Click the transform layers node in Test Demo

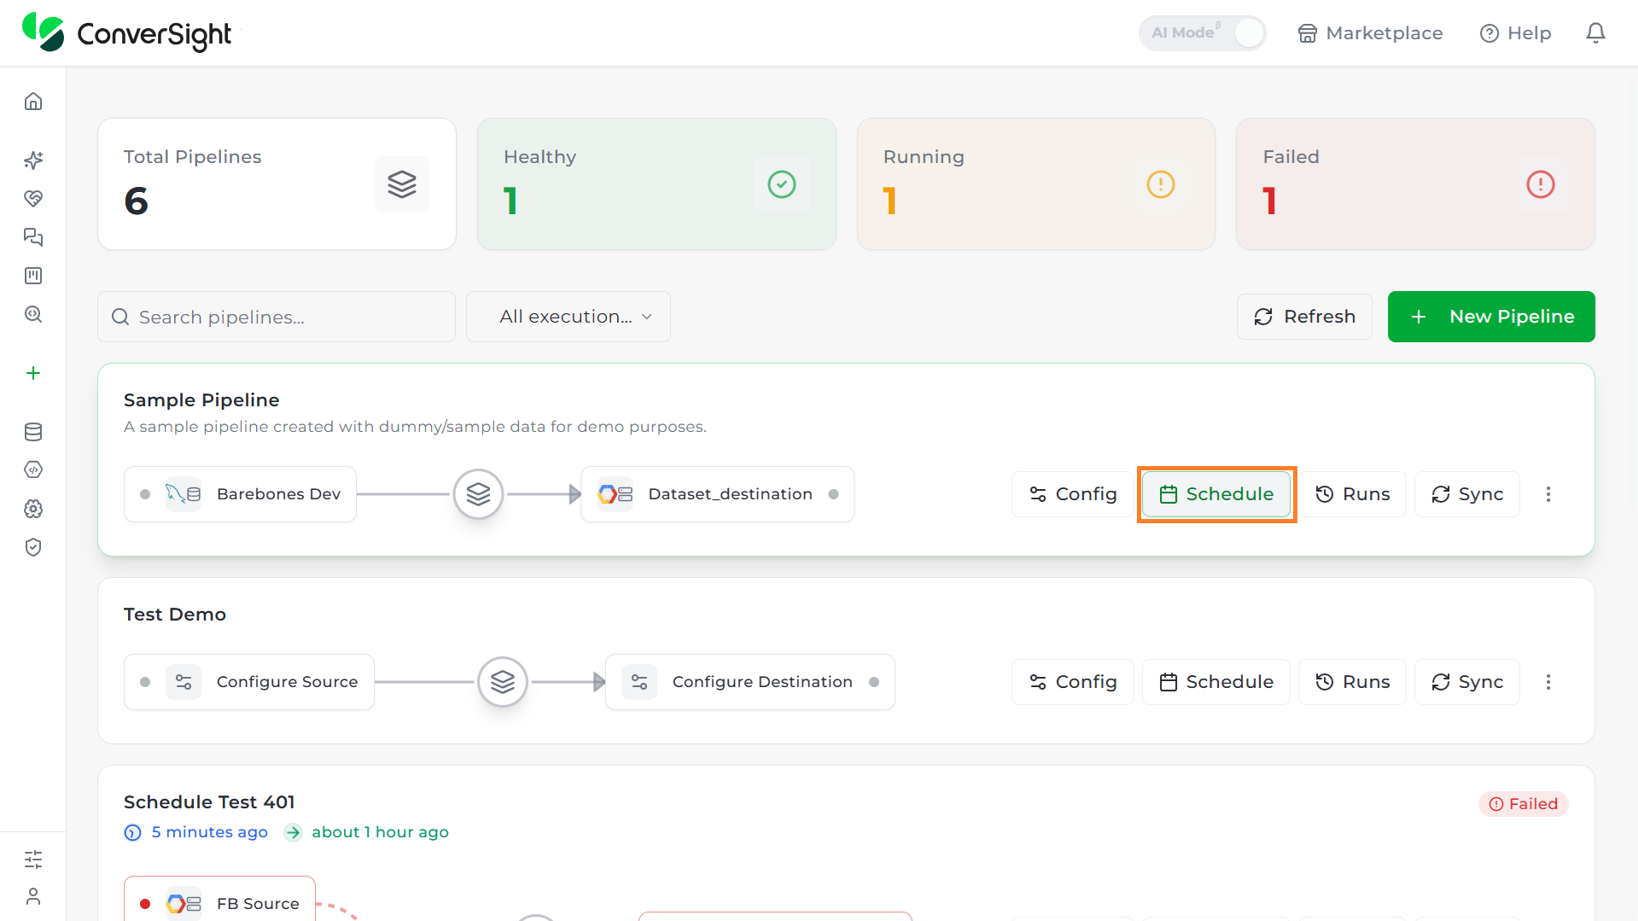point(503,682)
